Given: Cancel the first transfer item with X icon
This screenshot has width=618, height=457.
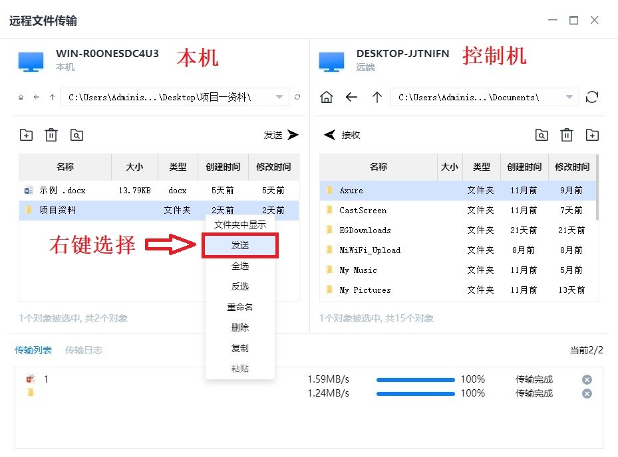Looking at the screenshot, I should point(587,379).
